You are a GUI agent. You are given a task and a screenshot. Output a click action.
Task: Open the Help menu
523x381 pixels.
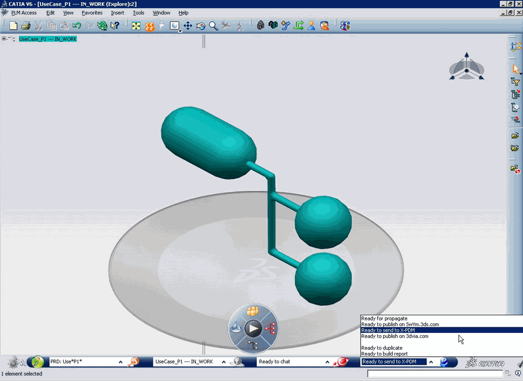[183, 12]
